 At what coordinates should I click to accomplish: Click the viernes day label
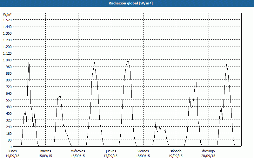(143, 151)
